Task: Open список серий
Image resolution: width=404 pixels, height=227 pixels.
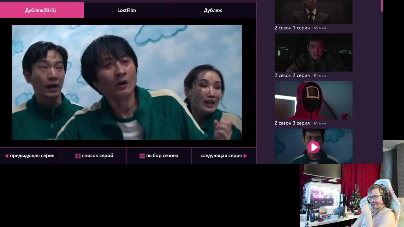Action: [94, 155]
